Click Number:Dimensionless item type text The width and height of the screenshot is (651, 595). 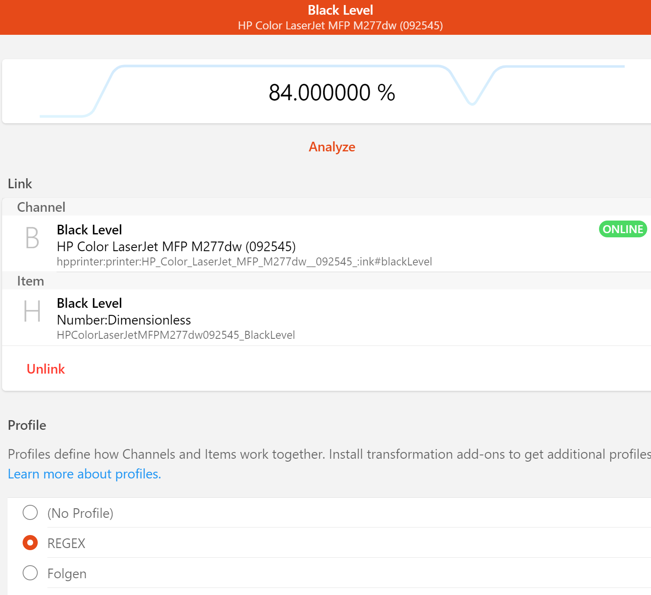coord(124,320)
